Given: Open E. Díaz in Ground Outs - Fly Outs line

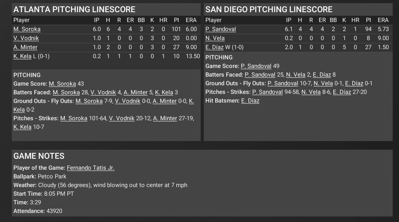Looking at the screenshot, I should 354,83.
